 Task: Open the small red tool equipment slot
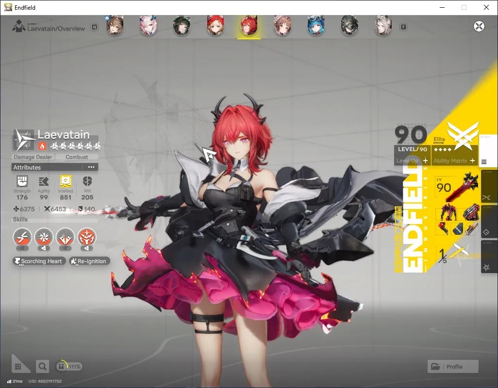click(443, 228)
